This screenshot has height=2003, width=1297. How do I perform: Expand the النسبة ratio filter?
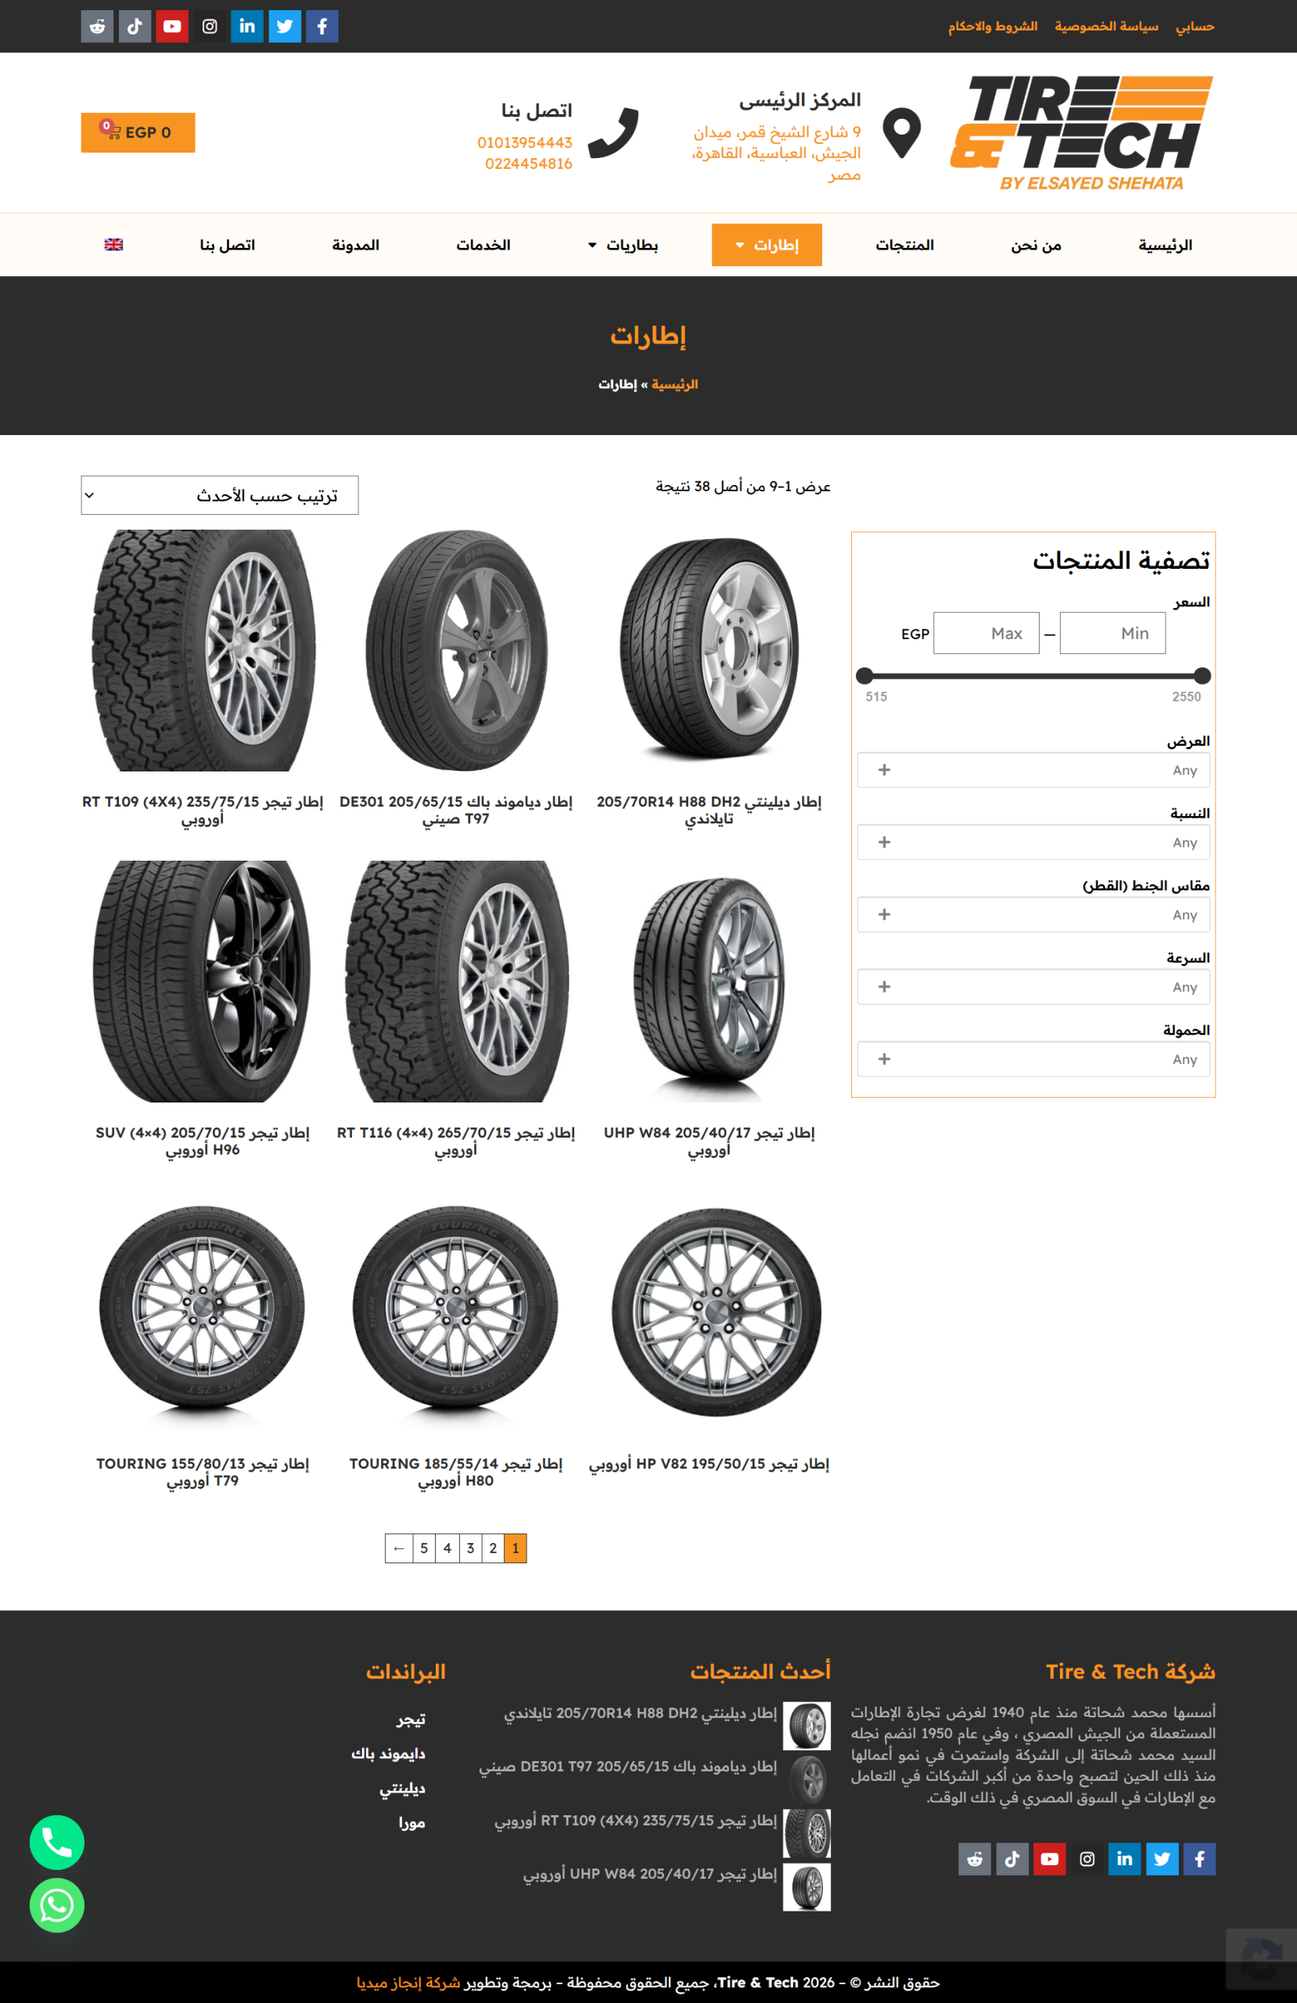(1033, 843)
